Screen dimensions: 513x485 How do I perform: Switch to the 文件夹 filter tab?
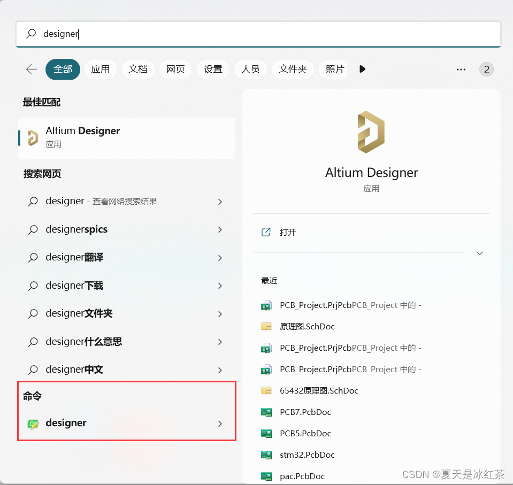click(293, 70)
